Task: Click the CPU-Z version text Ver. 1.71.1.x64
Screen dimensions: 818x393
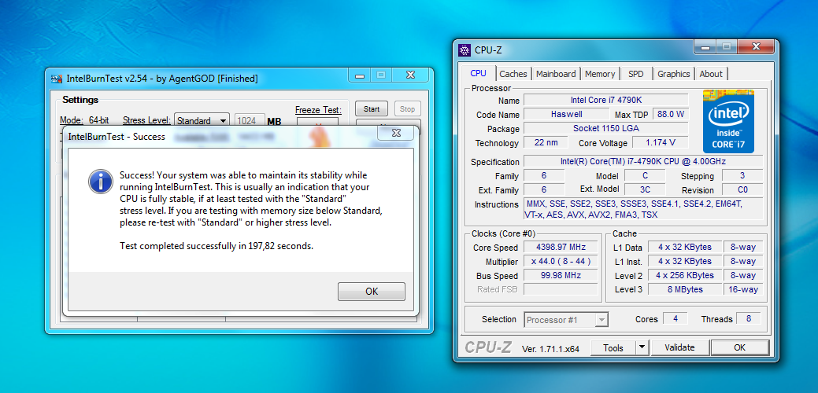Action: [x=550, y=349]
